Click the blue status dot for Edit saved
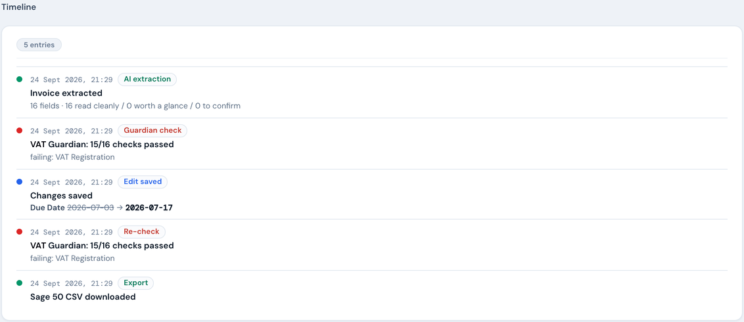 [20, 181]
